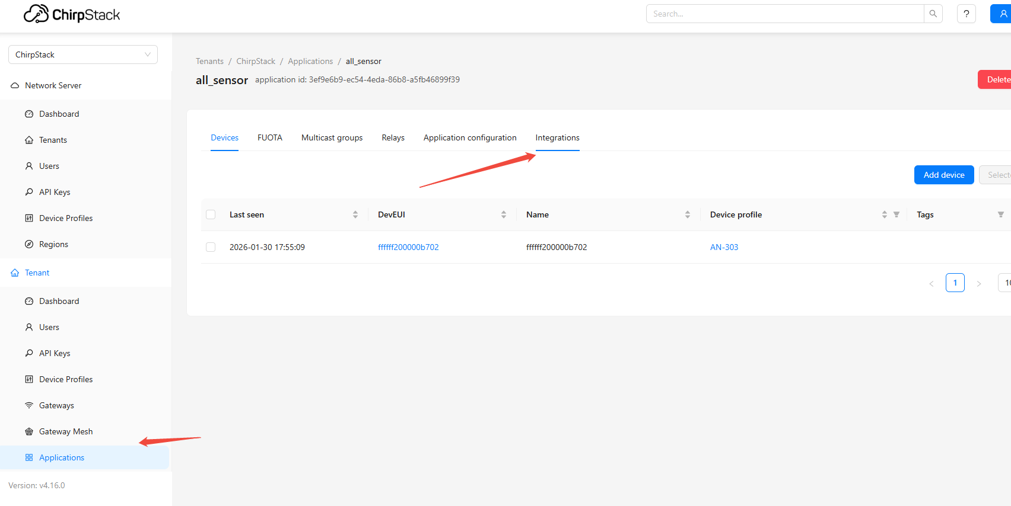Screen dimensions: 1011x506
Task: Sort by Last seen column
Action: click(355, 214)
